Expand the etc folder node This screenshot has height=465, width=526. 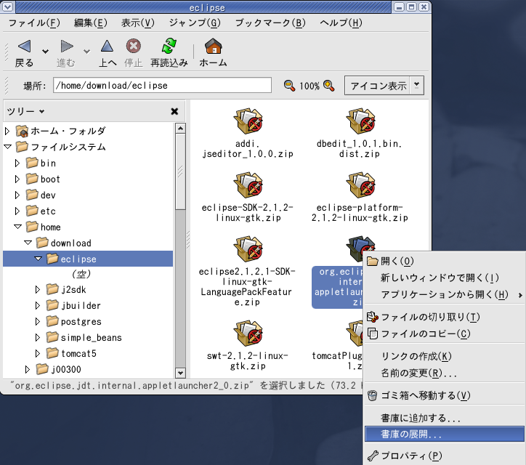point(17,211)
